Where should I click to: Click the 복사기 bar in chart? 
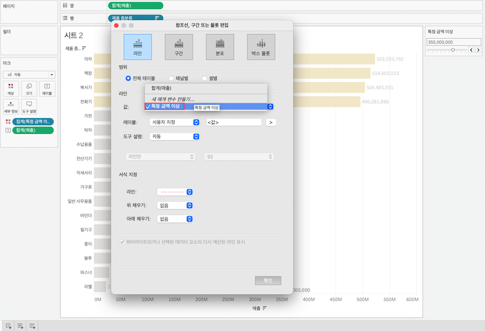coord(329,87)
